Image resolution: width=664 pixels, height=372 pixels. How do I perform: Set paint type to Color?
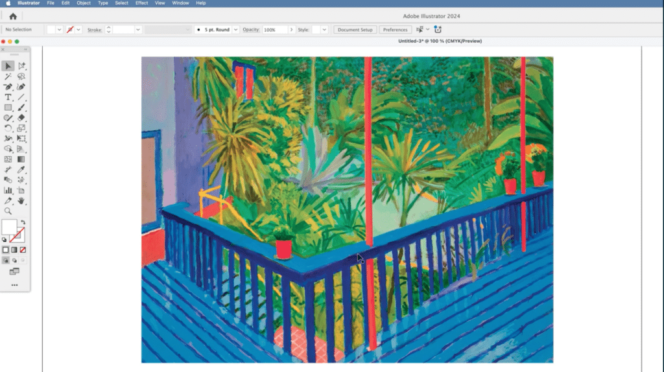tap(5, 250)
